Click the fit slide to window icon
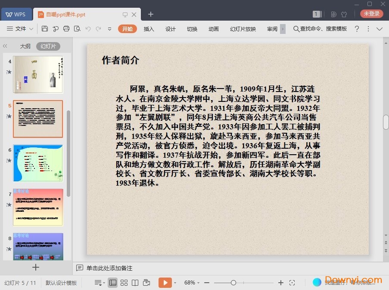This screenshot has width=389, height=290. 292,283
